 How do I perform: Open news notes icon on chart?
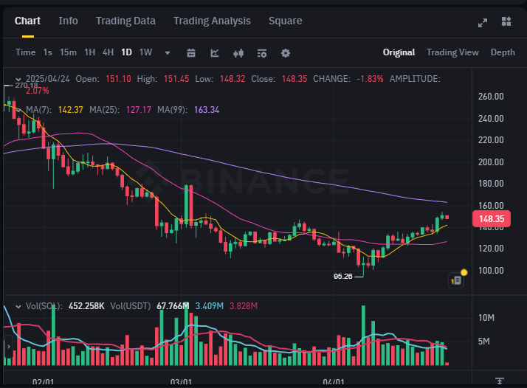[456, 280]
